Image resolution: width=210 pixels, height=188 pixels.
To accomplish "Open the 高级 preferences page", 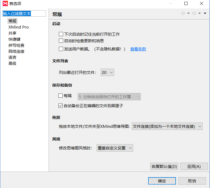I will point(12,63).
